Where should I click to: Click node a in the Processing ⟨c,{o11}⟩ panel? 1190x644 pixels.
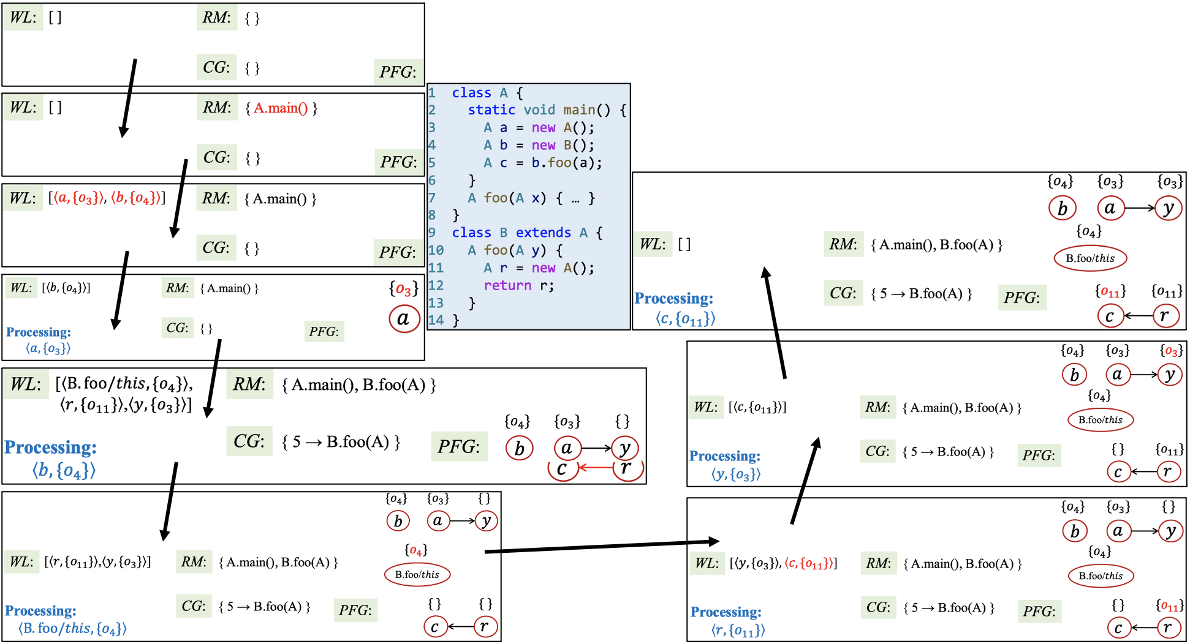point(1110,208)
